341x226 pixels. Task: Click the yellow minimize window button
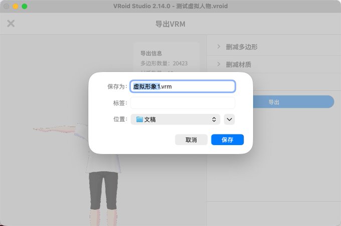click(16, 6)
